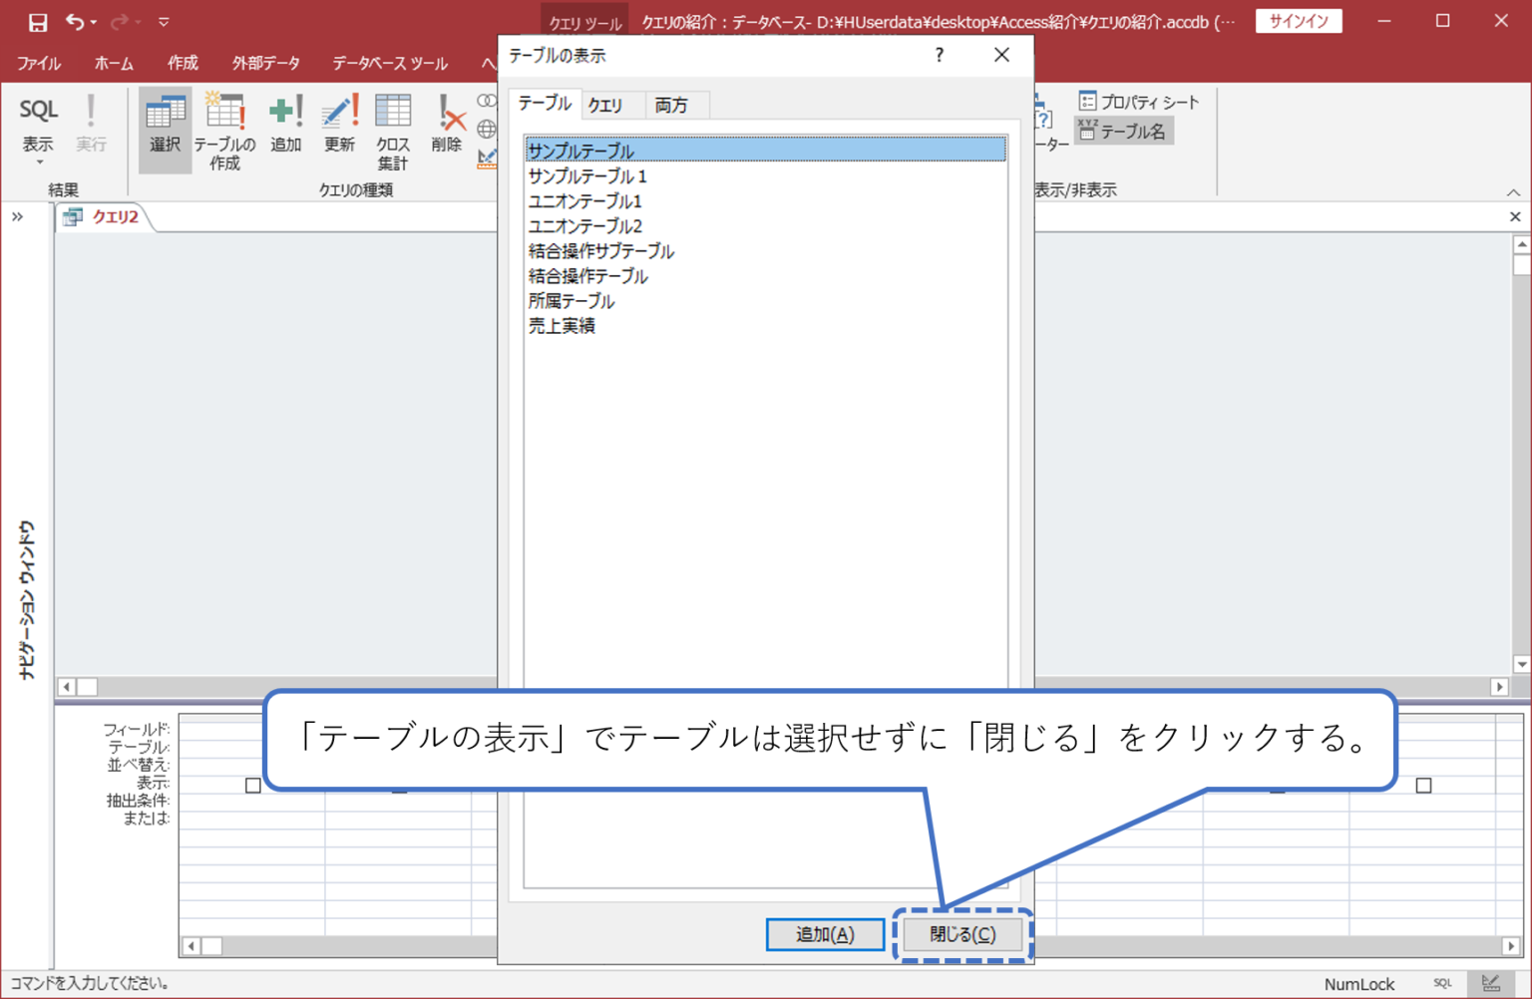Click the 削除 delete query icon

pos(446,124)
